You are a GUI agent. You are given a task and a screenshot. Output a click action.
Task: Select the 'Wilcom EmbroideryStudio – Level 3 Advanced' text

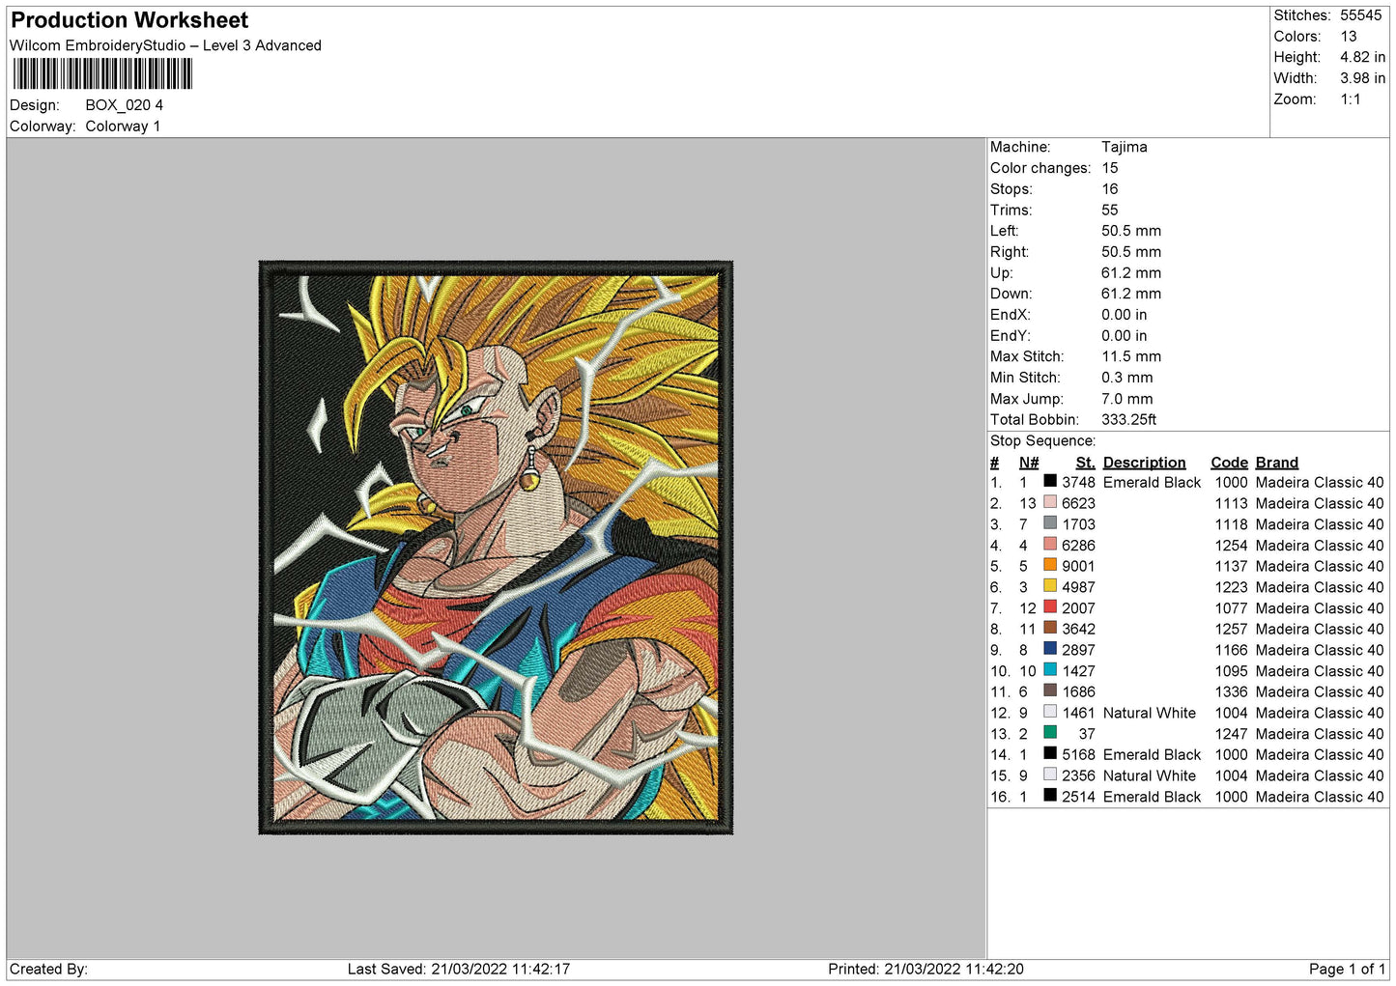point(165,45)
